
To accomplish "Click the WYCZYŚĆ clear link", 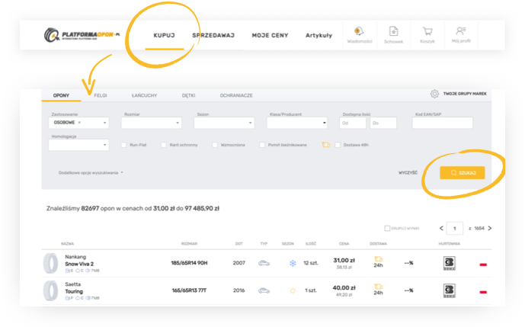I will tap(408, 173).
